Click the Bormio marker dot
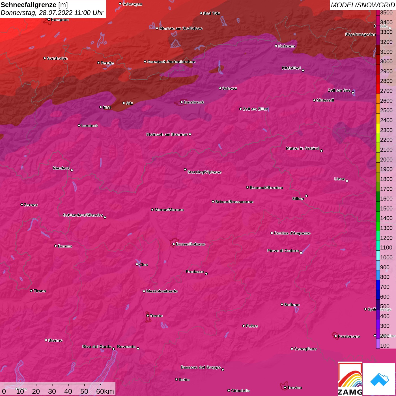 click(x=56, y=246)
